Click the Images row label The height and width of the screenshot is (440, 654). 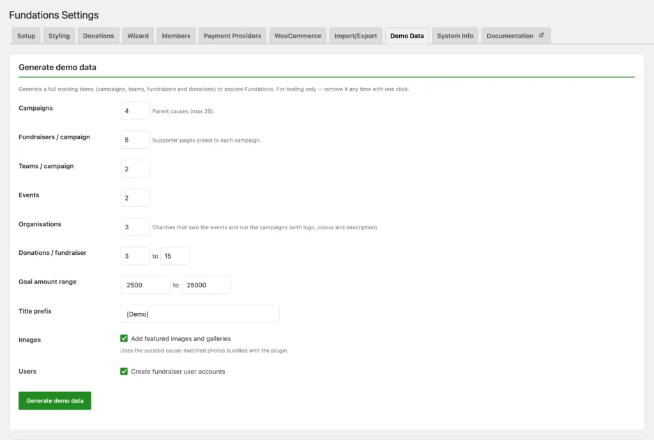[29, 340]
